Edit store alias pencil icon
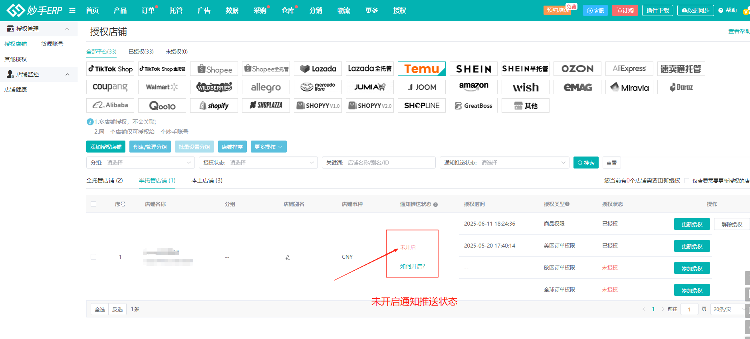Image resolution: width=750 pixels, height=339 pixels. pos(288,257)
